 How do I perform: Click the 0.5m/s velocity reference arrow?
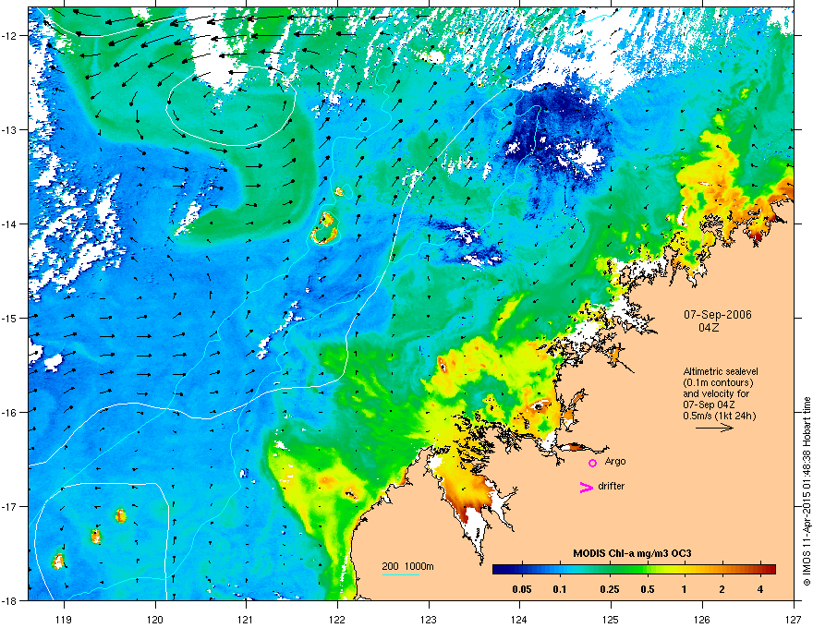point(714,428)
